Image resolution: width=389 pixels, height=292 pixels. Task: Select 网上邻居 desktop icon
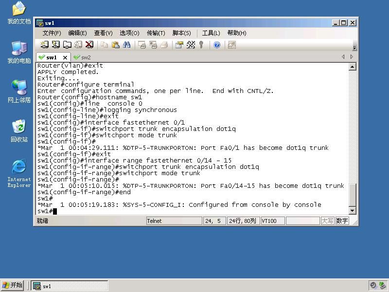pyautogui.click(x=19, y=91)
